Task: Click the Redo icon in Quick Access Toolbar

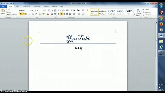Action: 11,3
